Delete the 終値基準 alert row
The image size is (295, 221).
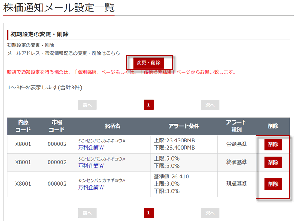click(273, 162)
